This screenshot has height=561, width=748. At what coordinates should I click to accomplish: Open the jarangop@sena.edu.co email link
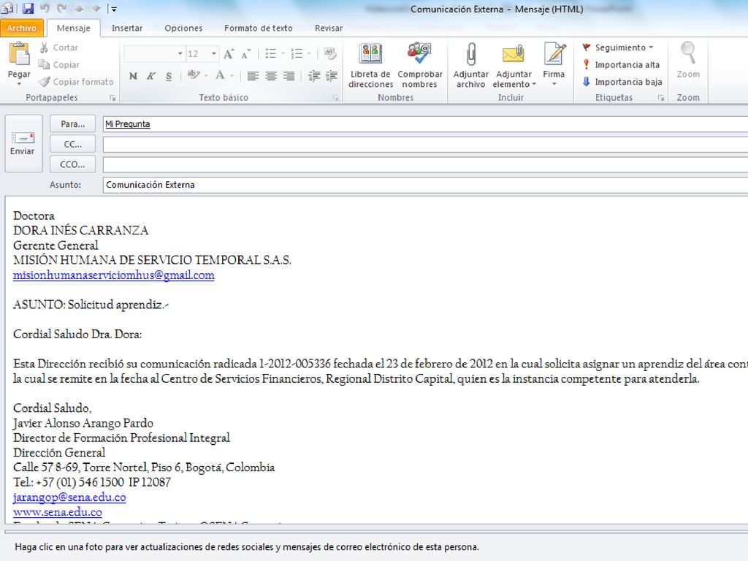[x=69, y=497]
